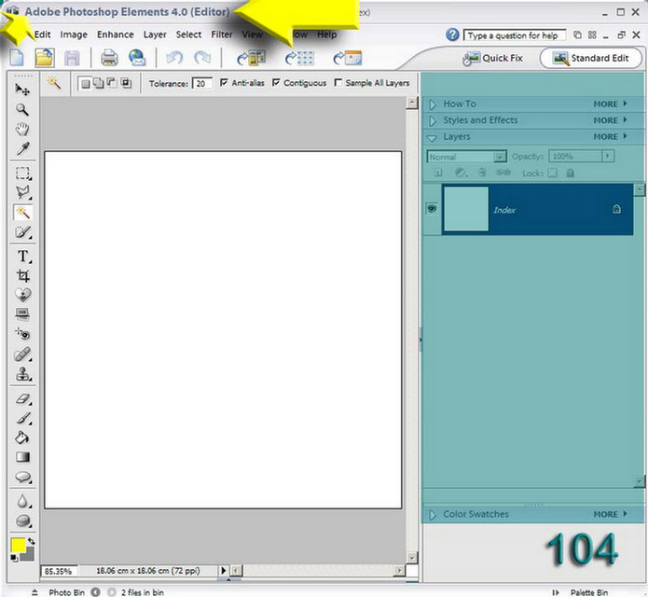Open the MORE menu of Color Swatches
Screen dimensions: 648x597
click(610, 514)
